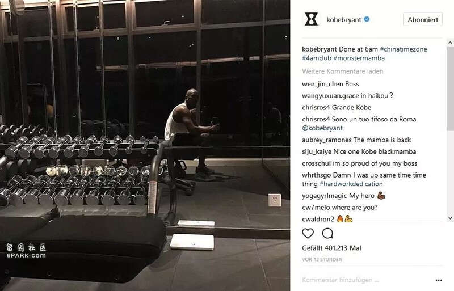Toggle the Abonniert follow button
The image size is (454, 291).
pos(423,19)
